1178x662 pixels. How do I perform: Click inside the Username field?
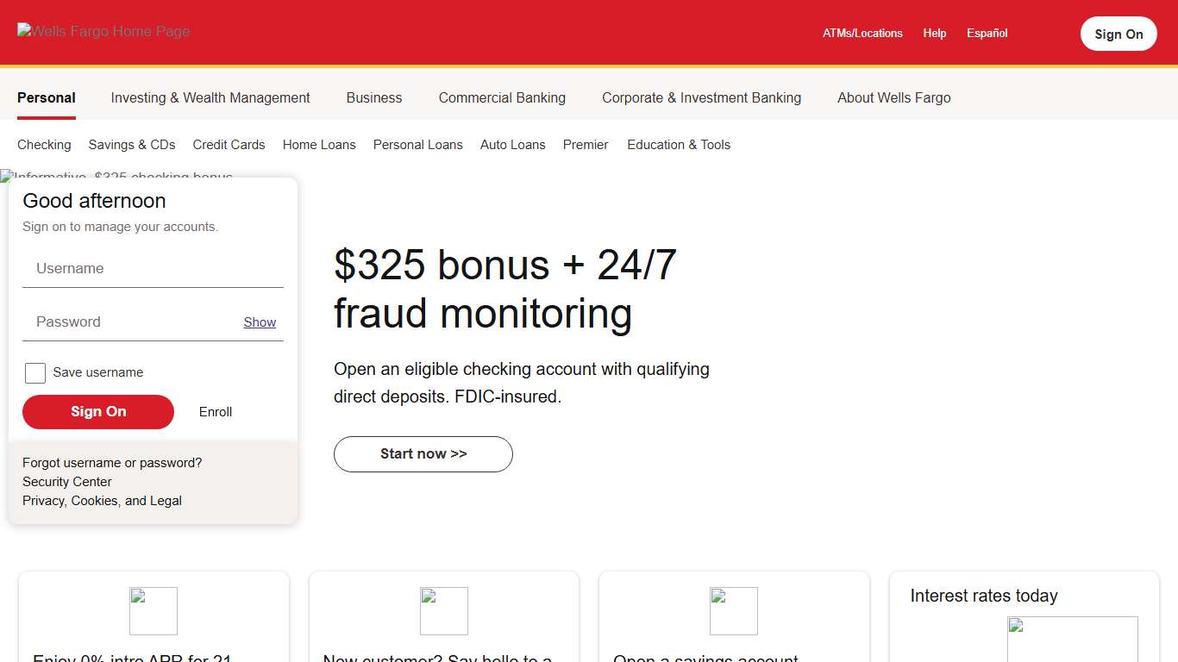[x=153, y=268]
